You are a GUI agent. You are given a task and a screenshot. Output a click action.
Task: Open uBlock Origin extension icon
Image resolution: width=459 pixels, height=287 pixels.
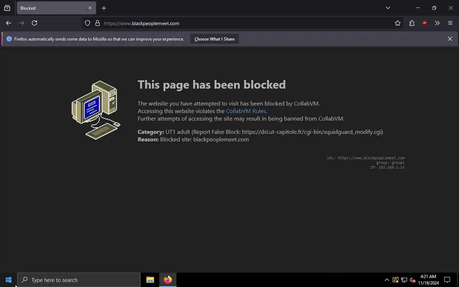coord(425,23)
